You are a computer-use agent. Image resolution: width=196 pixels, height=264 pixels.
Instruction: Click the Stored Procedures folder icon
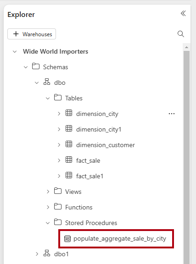click(58, 222)
